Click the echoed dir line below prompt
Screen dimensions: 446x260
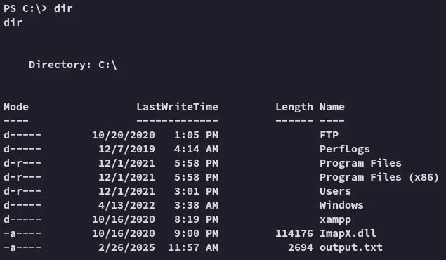click(x=13, y=22)
